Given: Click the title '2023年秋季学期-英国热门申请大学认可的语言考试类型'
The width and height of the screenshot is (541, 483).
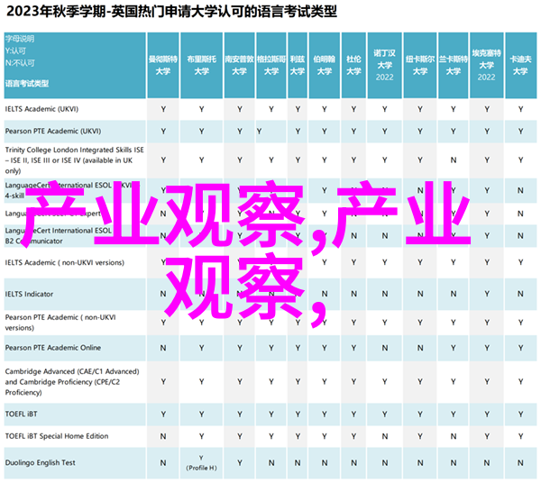Looking at the screenshot, I should (171, 12).
